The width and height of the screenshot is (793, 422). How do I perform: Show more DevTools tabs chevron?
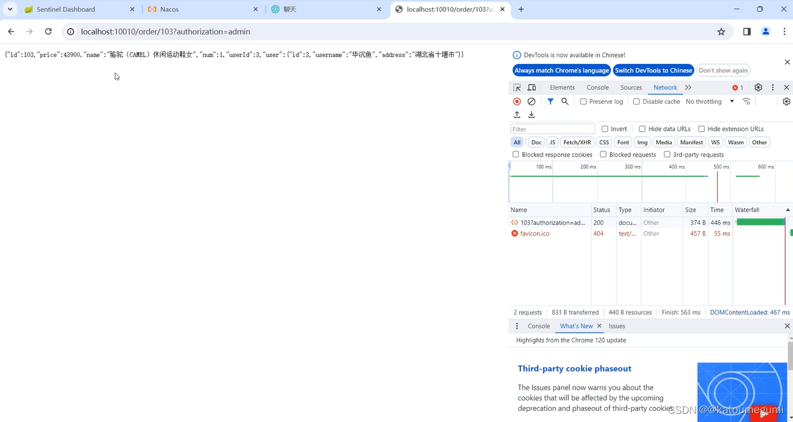point(688,88)
